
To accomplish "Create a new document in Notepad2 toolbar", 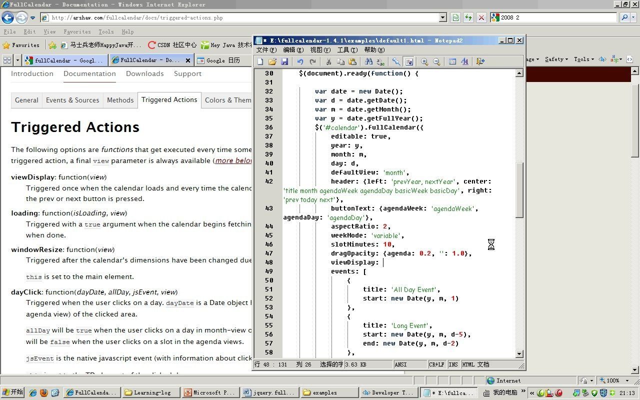I will tap(260, 61).
